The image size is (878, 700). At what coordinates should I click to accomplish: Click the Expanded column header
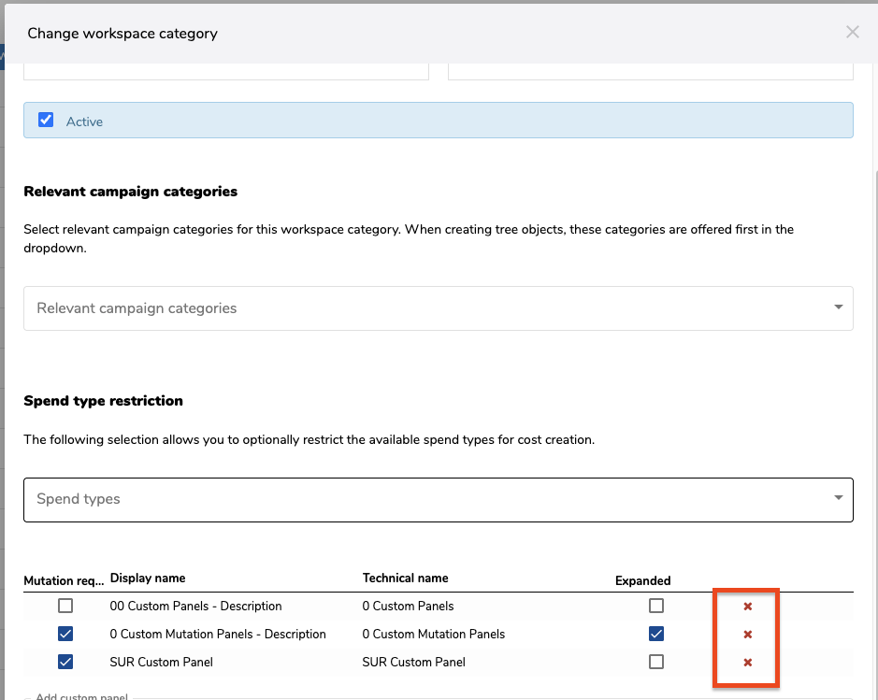[642, 580]
